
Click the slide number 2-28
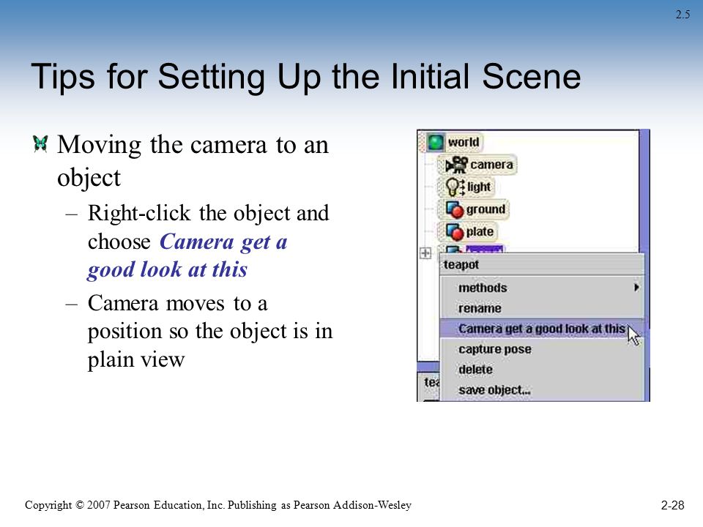coord(672,505)
